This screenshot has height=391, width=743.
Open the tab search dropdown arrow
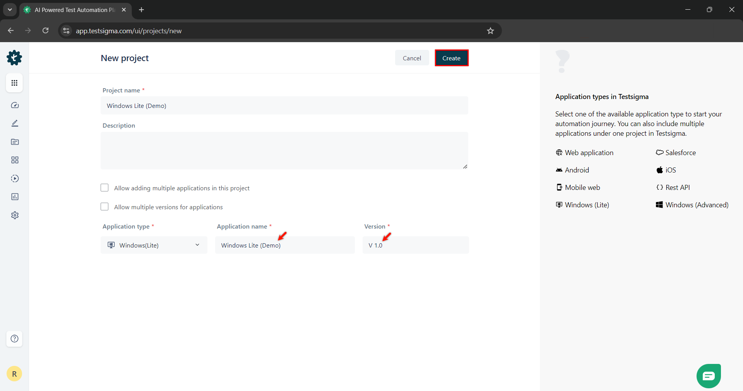point(10,10)
